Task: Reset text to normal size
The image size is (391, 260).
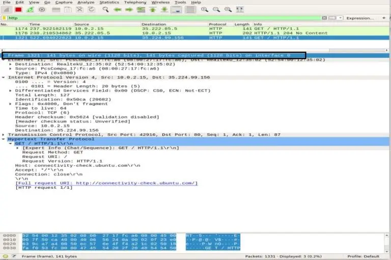Action: (x=228, y=10)
